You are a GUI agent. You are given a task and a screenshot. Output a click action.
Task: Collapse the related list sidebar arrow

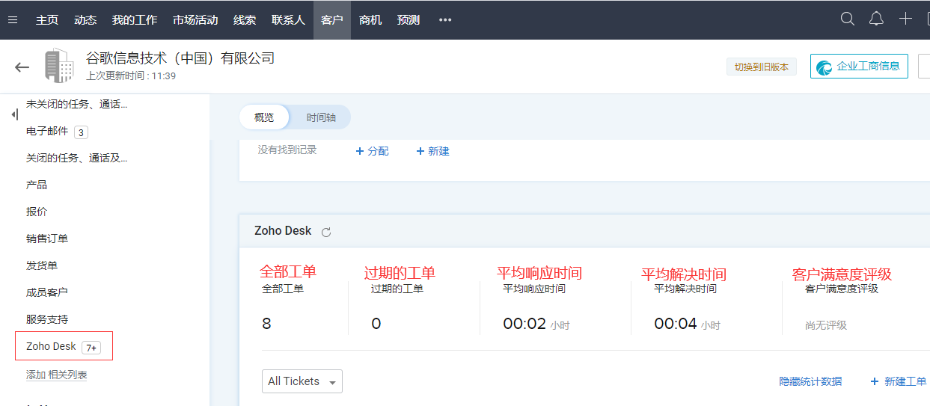coord(15,114)
